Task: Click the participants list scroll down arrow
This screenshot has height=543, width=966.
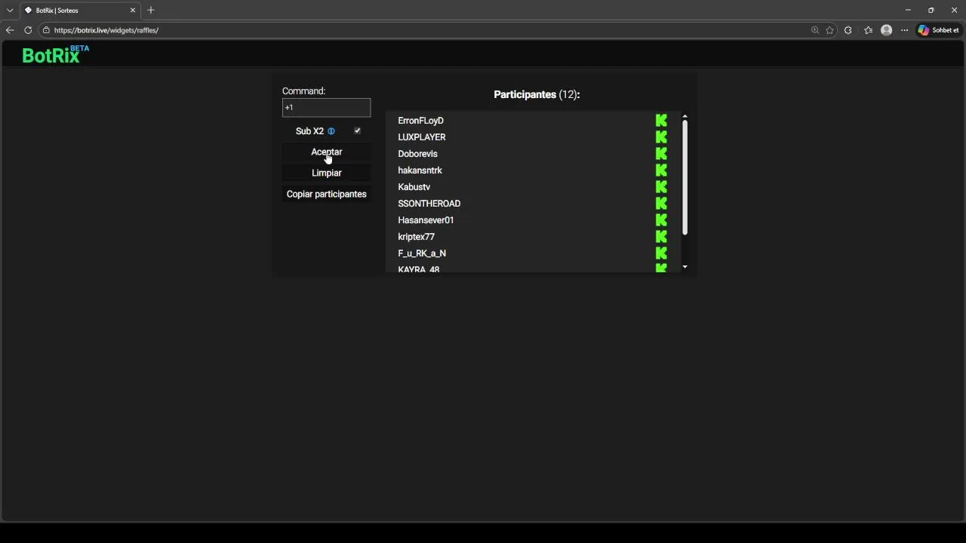Action: coord(685,267)
